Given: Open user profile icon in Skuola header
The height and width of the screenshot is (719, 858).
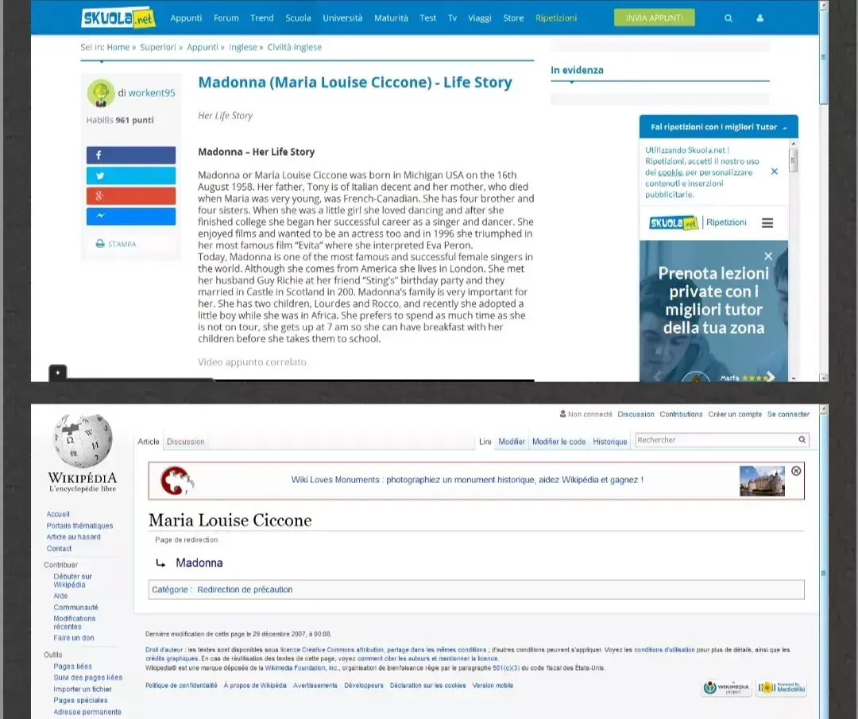Looking at the screenshot, I should 760,18.
